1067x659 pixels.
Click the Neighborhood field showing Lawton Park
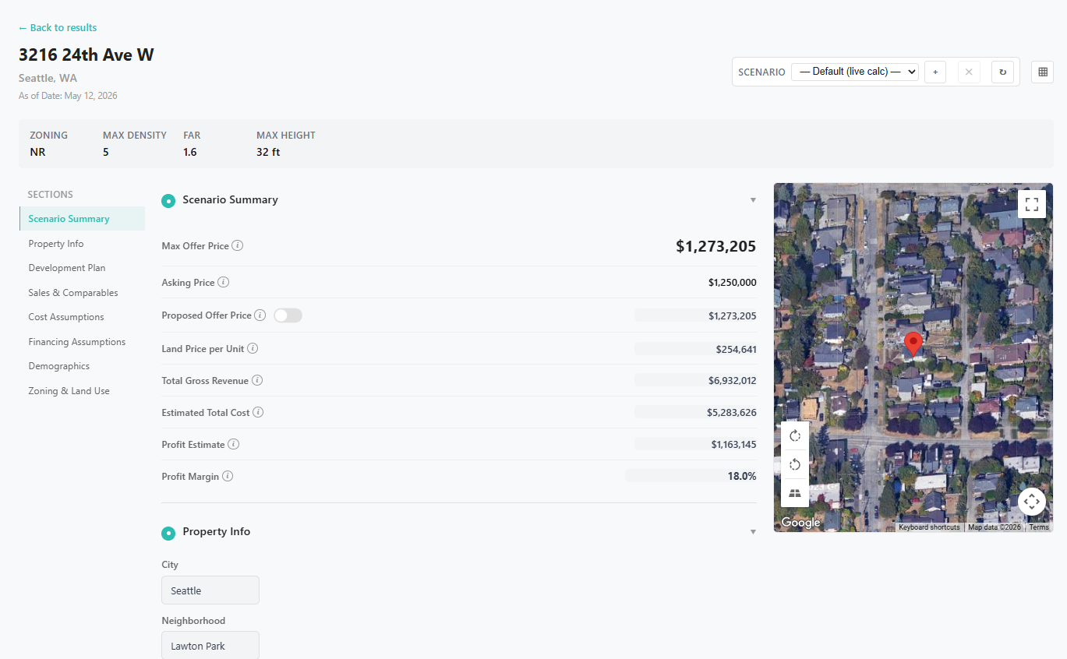pos(210,646)
